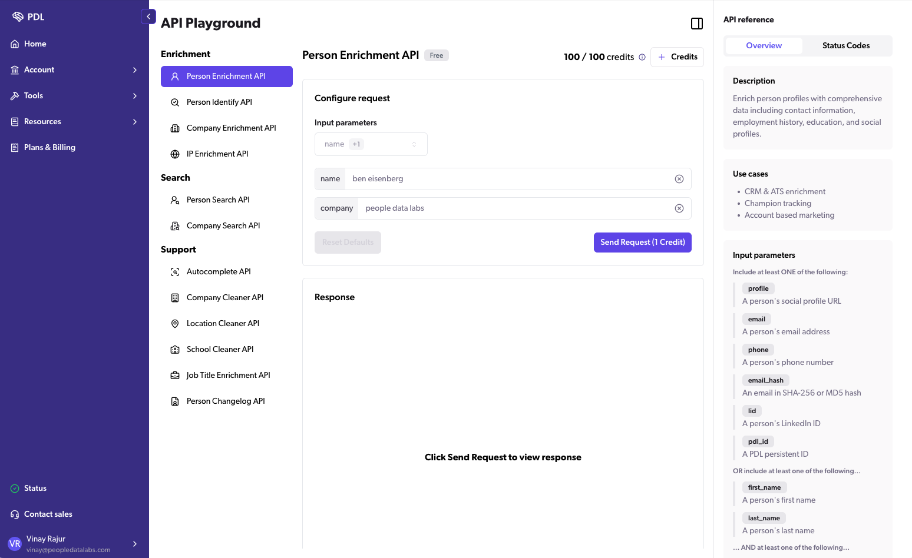
Task: Click the Person Changelog API icon
Action: (x=175, y=401)
